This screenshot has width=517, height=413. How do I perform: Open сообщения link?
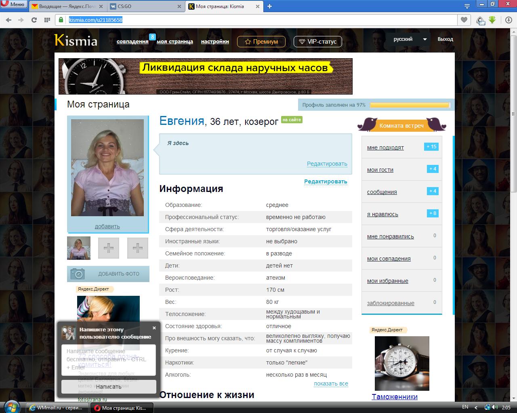point(382,192)
